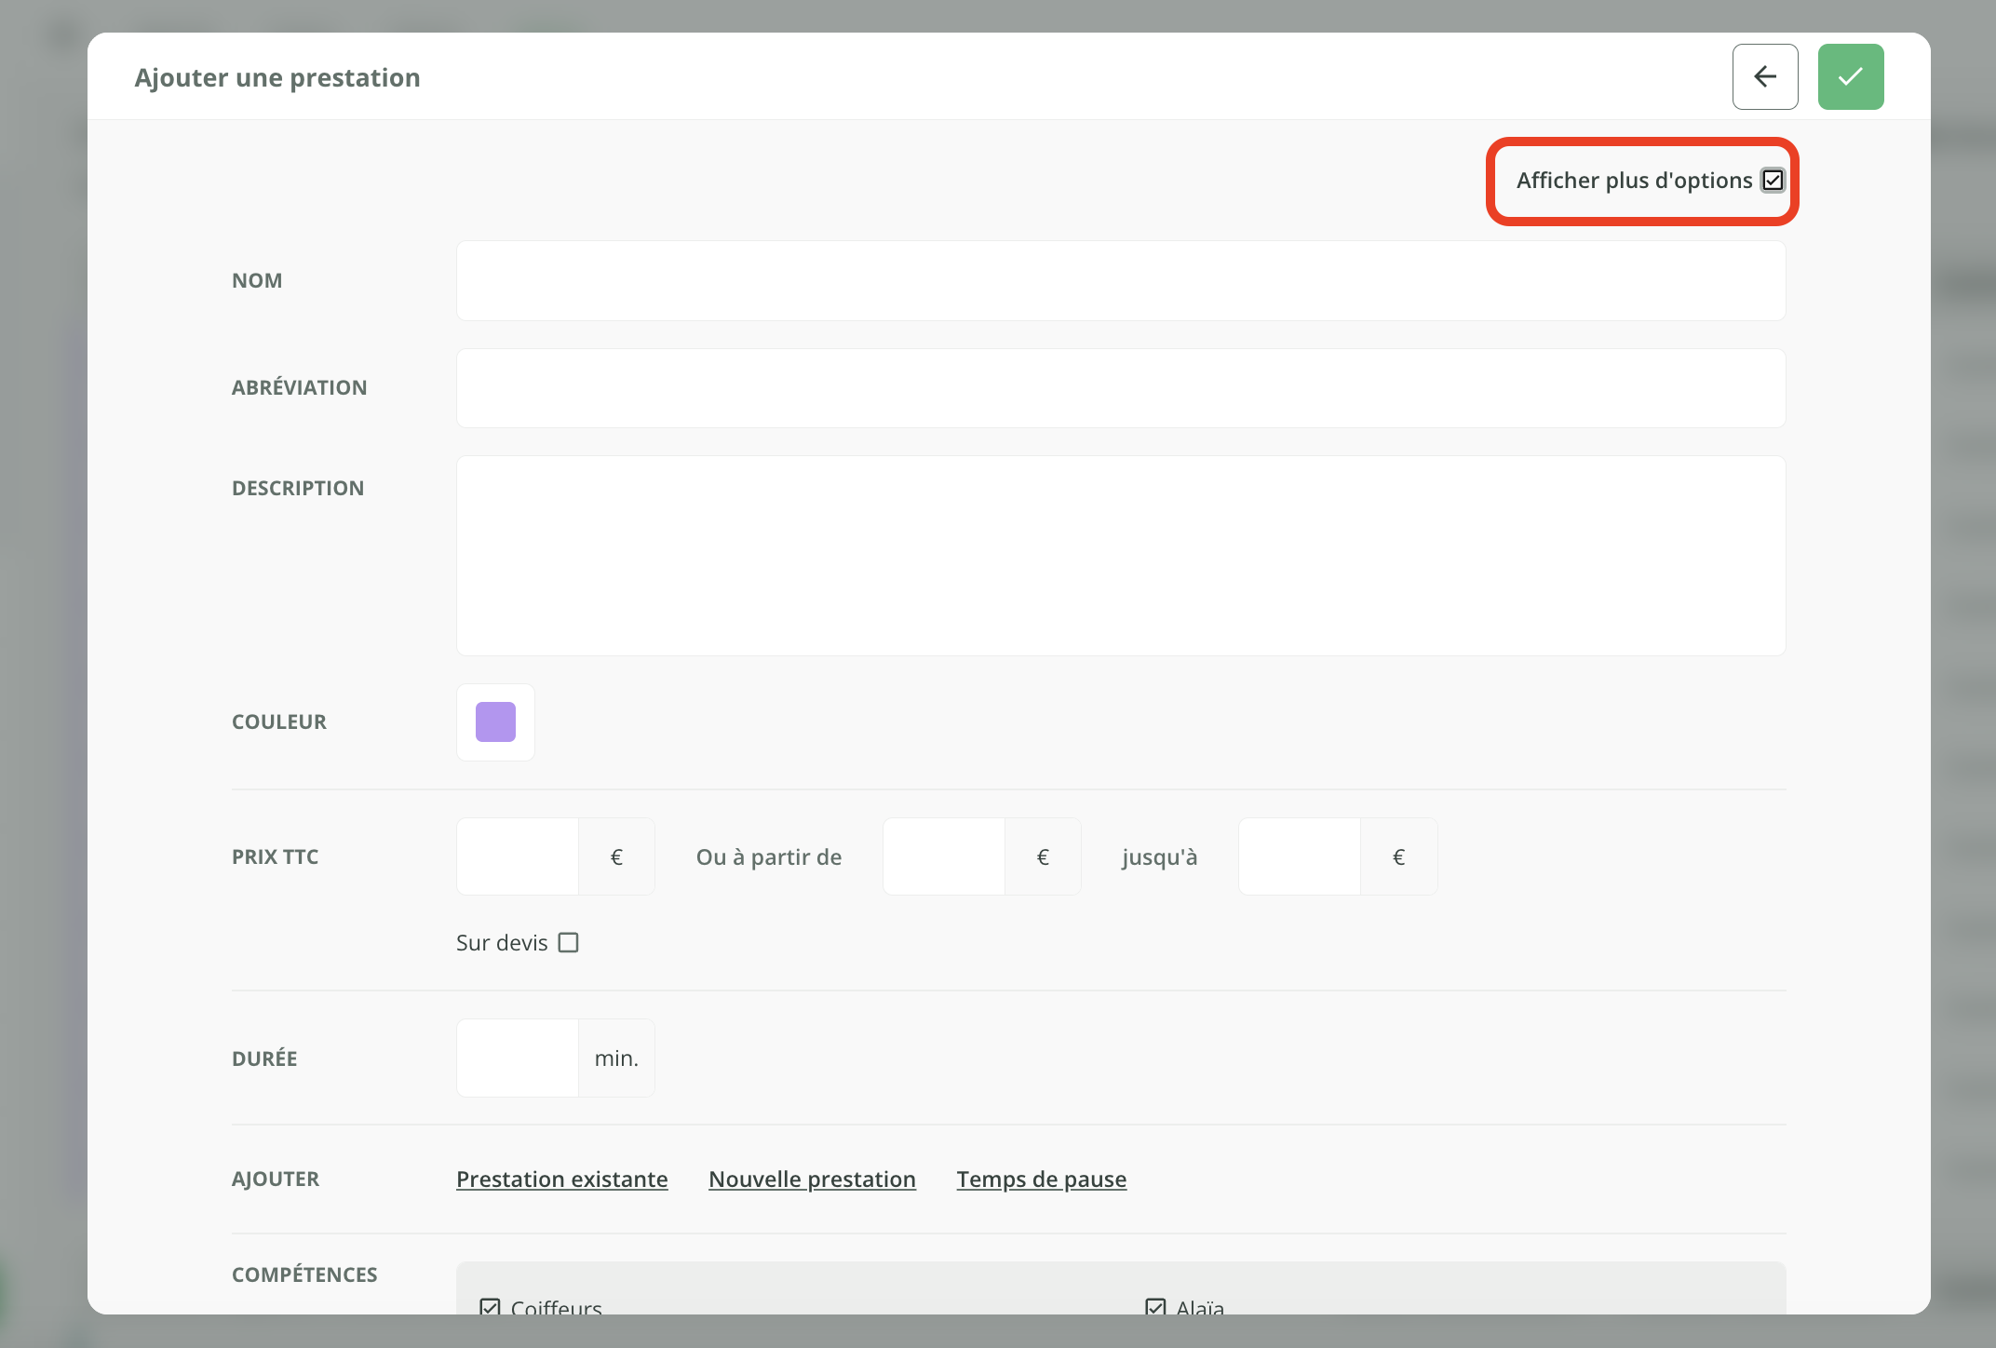This screenshot has width=1996, height=1348.
Task: Focus the Abréviation input field
Action: pyautogui.click(x=1120, y=388)
